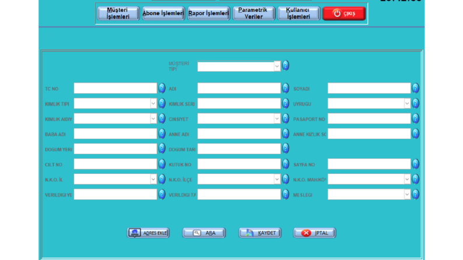This screenshot has width=463, height=260.
Task: Focus the KUTUK NO input field
Action: click(x=239, y=164)
